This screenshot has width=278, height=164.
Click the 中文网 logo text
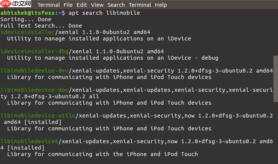22,3
